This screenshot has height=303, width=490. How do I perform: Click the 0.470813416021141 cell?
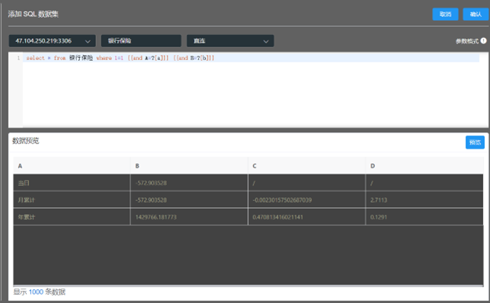[x=306, y=217]
